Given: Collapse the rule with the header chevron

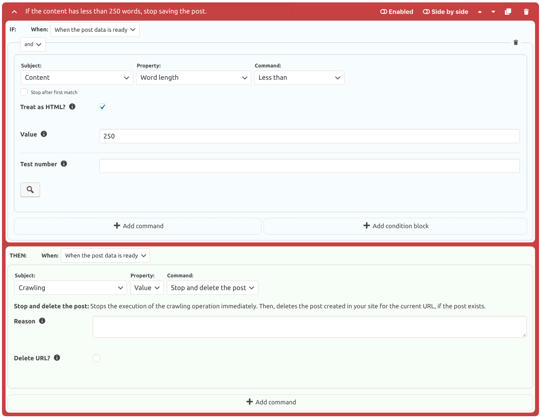Looking at the screenshot, I should click(14, 12).
